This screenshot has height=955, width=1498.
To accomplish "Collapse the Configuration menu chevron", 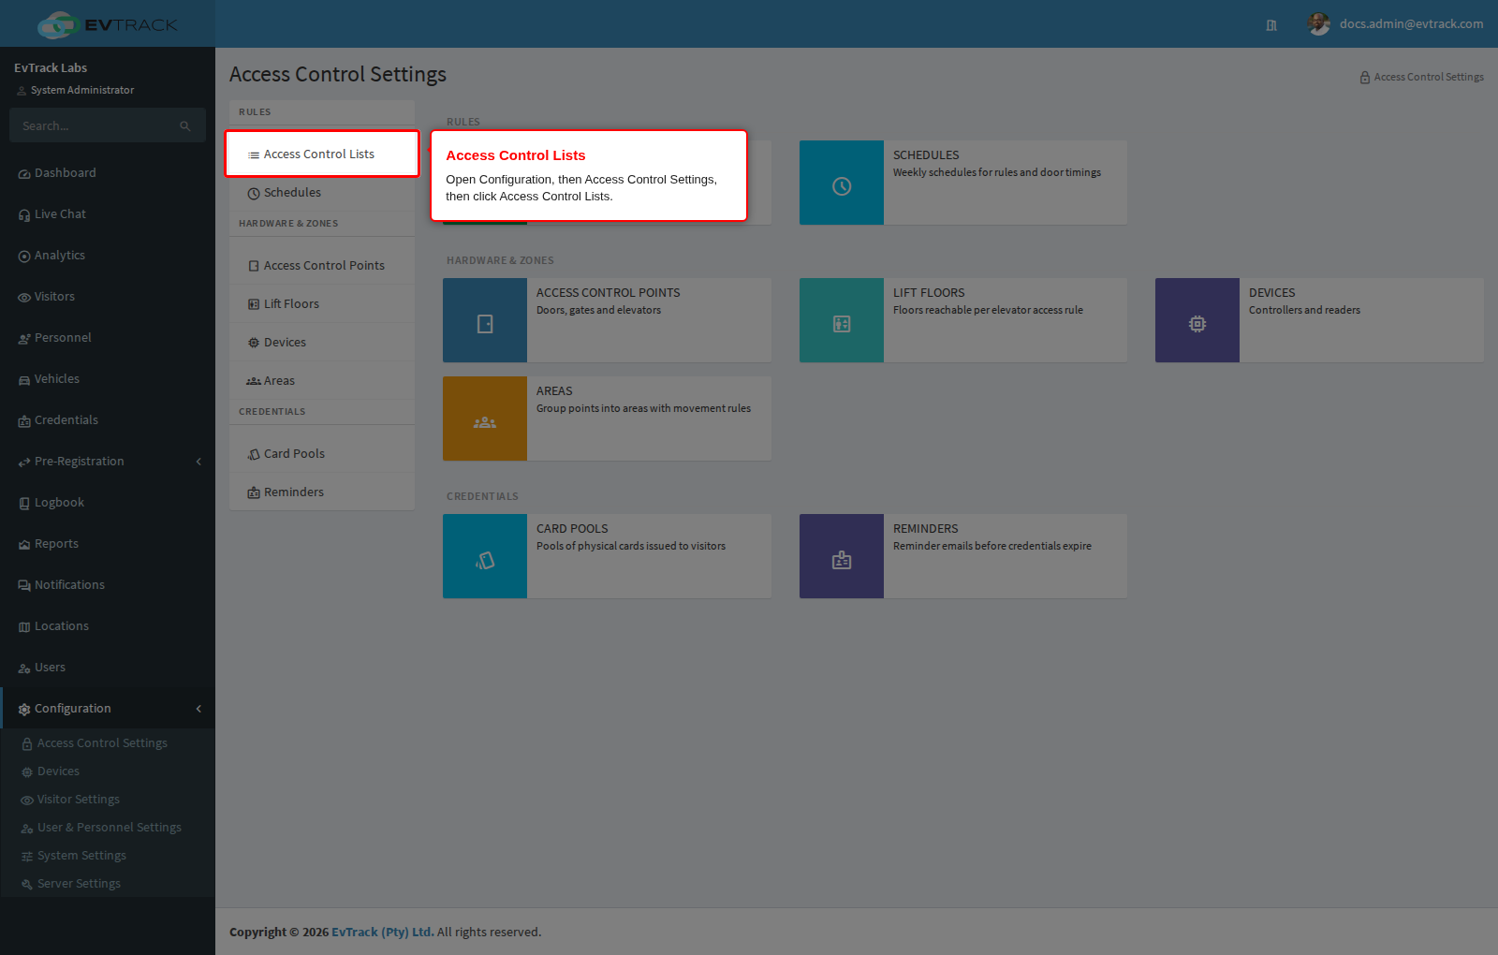I will click(x=198, y=709).
